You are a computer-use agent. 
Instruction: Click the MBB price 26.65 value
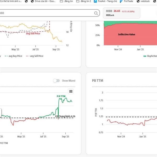click(117, 11)
